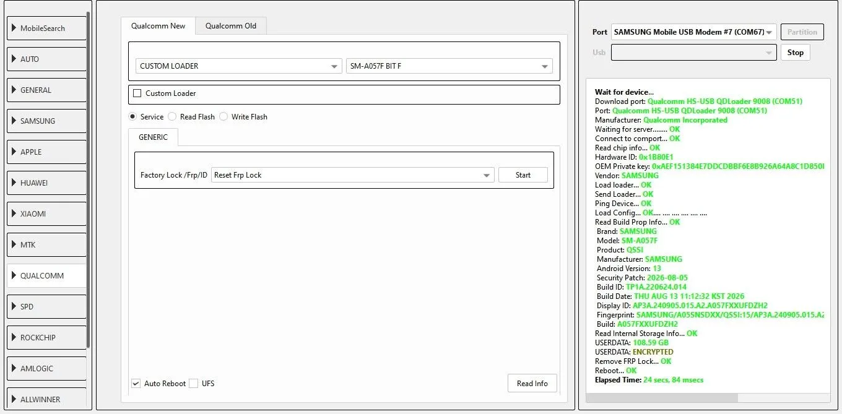
Task: Click the triangle icon next to AUTO
Action: [x=14, y=59]
